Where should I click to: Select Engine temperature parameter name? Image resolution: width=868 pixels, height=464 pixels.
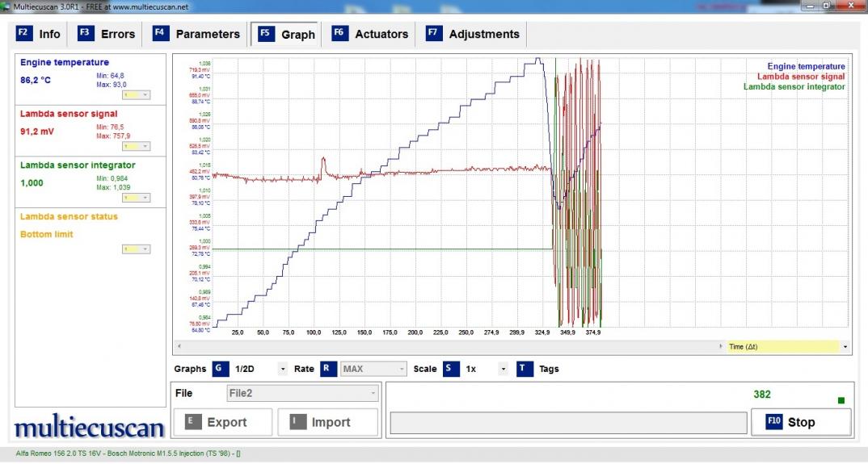[64, 62]
